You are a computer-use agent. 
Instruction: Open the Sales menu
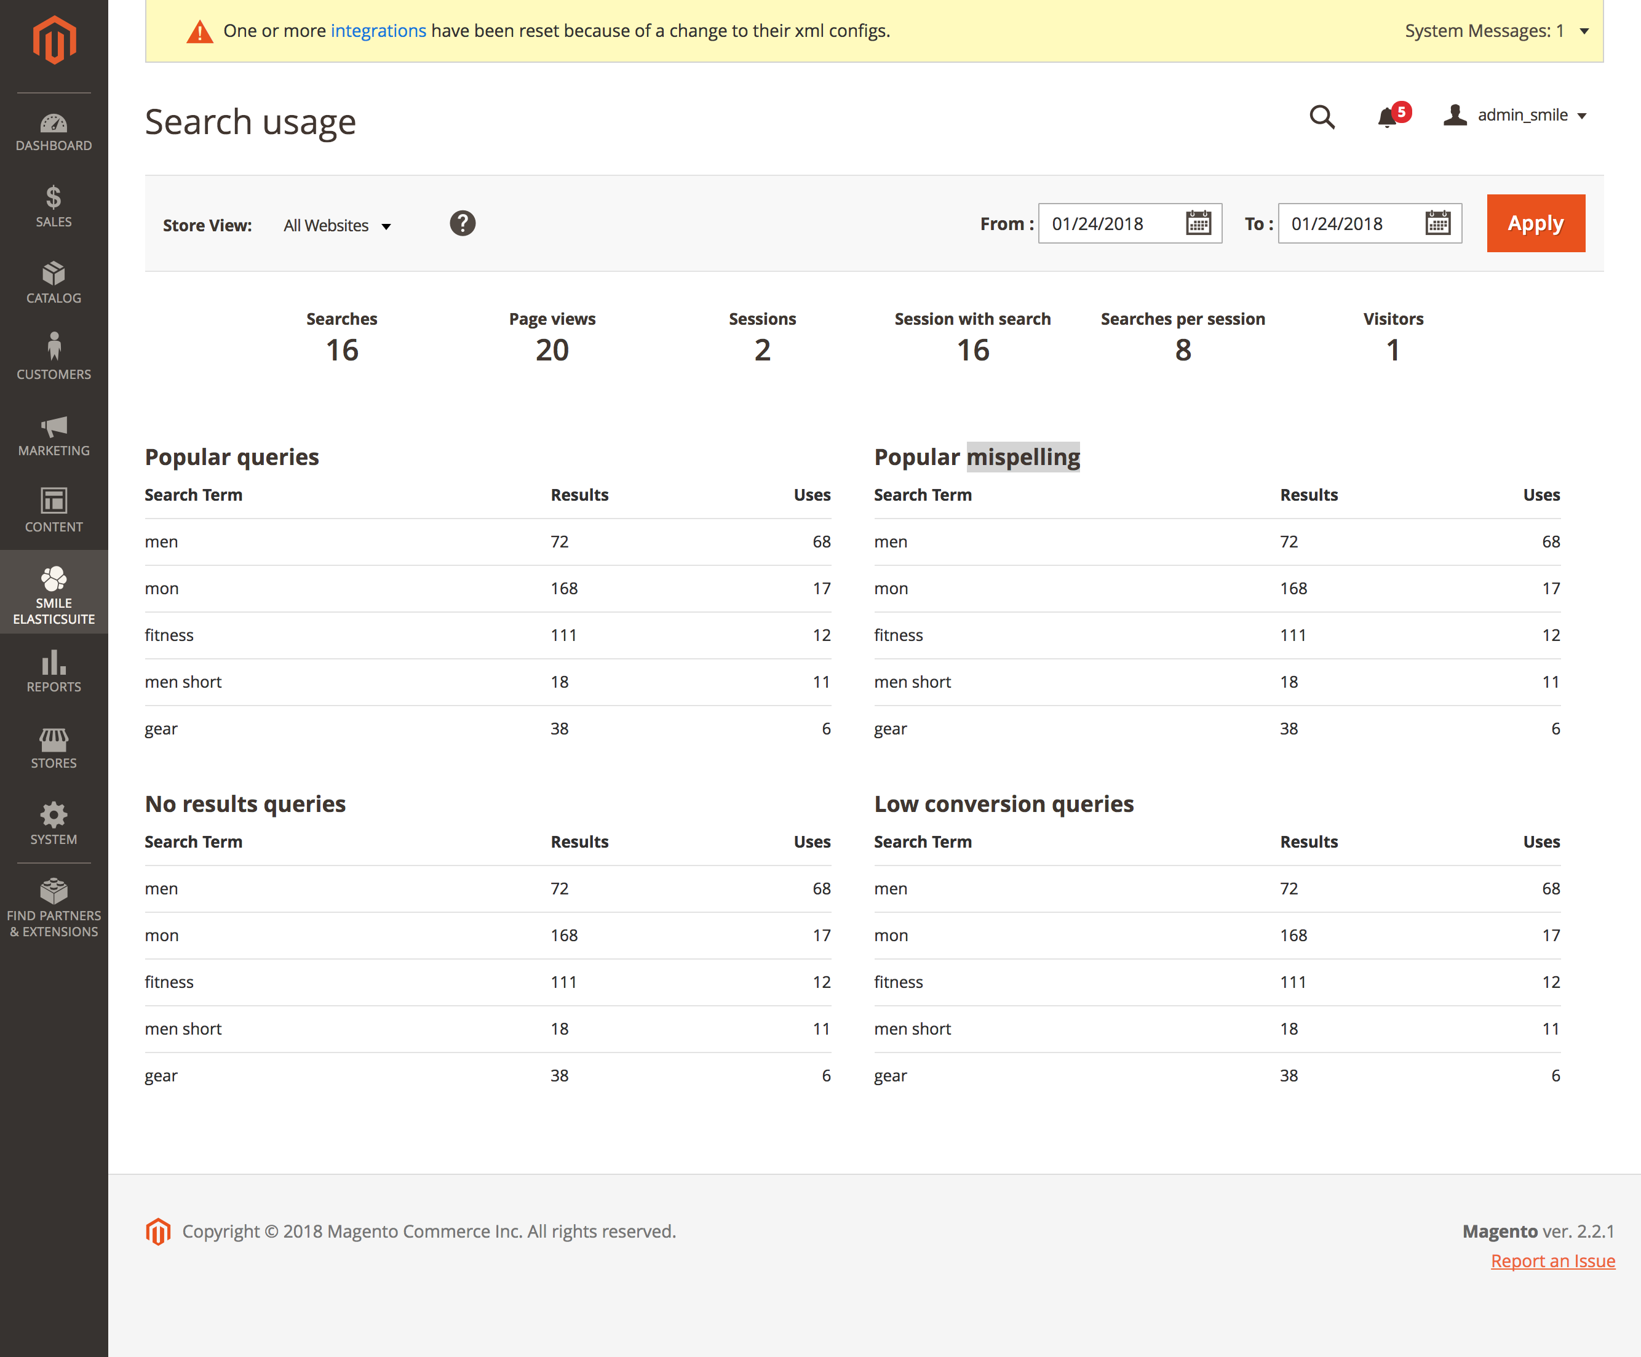pos(54,207)
